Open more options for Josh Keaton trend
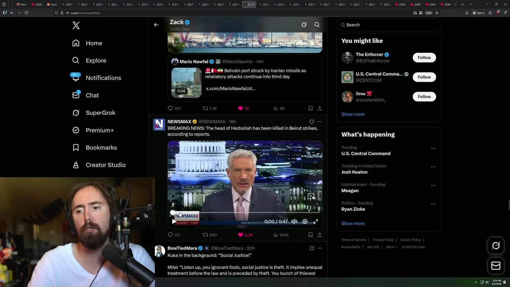This screenshot has height=287, width=510. pos(433,167)
